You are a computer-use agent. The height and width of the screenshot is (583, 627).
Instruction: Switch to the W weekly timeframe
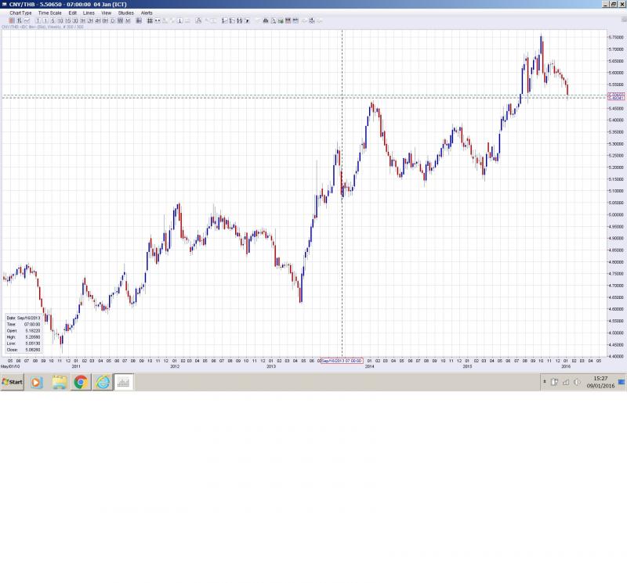click(120, 20)
